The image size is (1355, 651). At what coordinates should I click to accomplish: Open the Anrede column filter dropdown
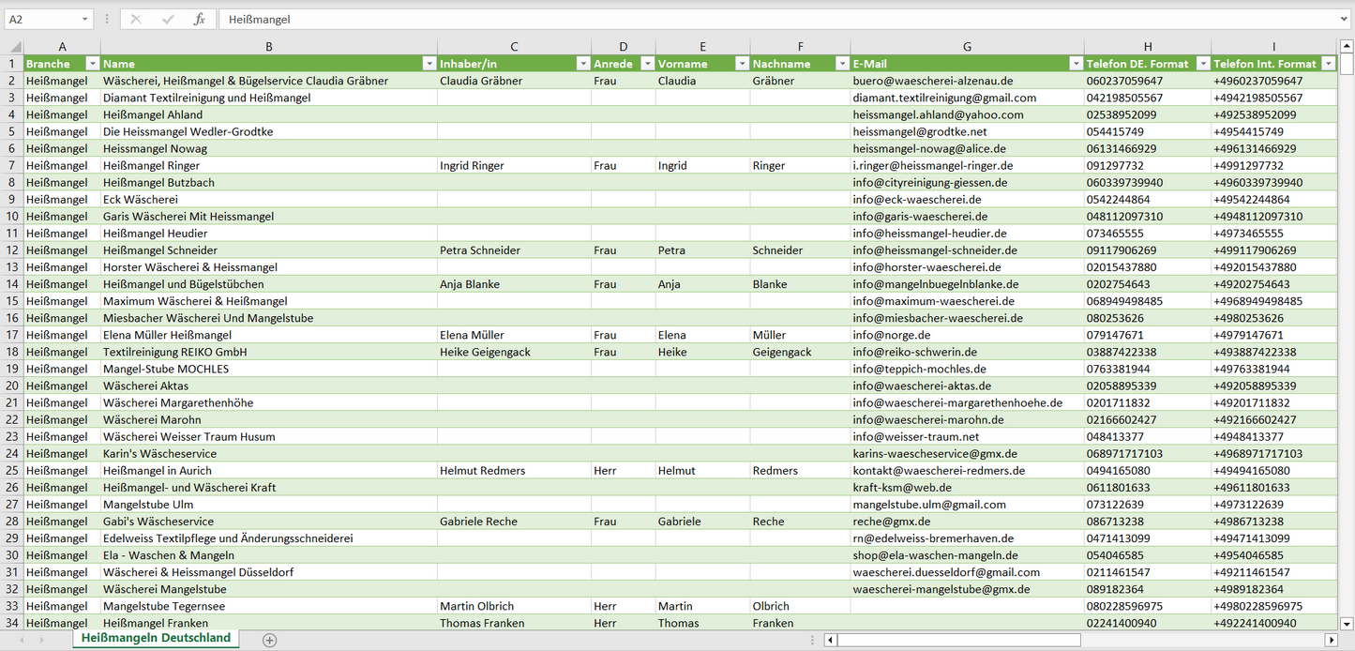pyautogui.click(x=645, y=64)
